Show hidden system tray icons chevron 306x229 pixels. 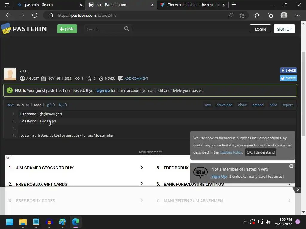245,222
